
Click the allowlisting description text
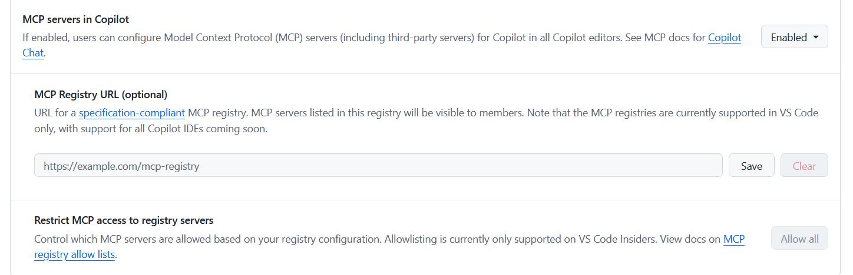pyautogui.click(x=353, y=239)
